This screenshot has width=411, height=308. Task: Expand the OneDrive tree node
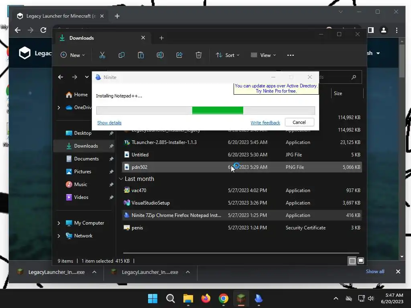click(59, 107)
